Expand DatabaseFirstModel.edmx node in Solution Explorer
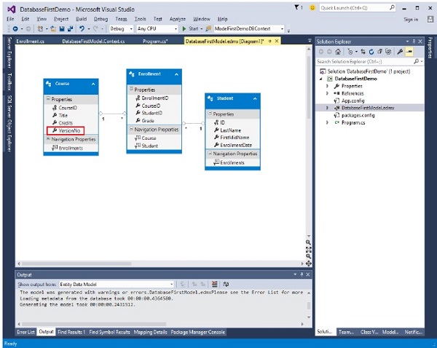Image resolution: width=437 pixels, height=348 pixels. [x=327, y=108]
